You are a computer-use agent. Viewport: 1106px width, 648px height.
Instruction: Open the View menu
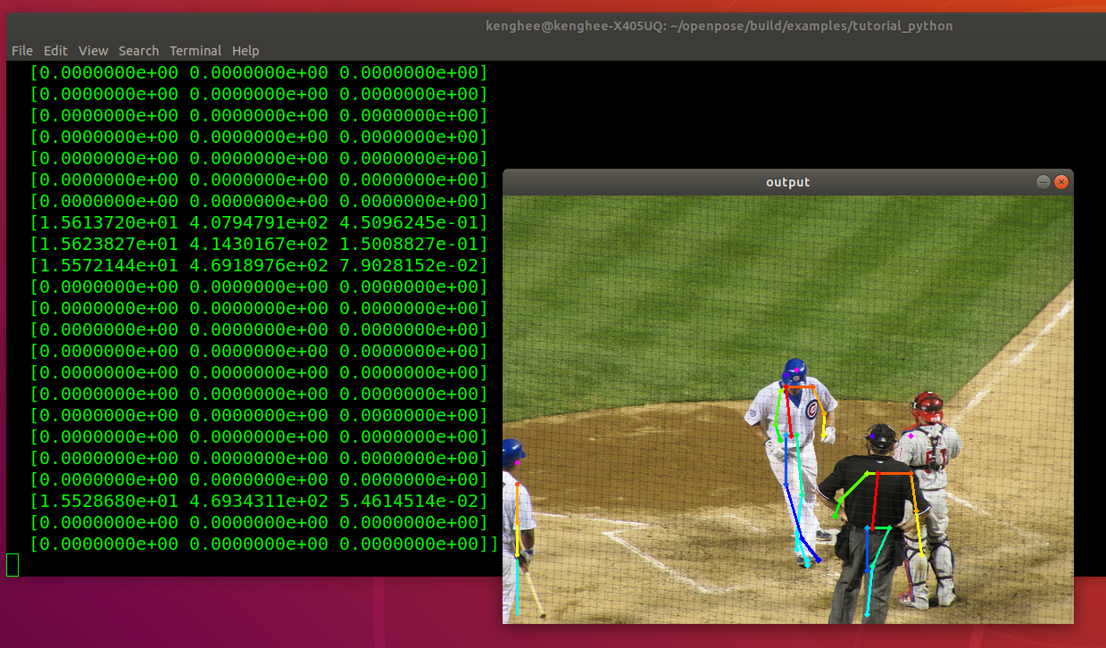(93, 51)
